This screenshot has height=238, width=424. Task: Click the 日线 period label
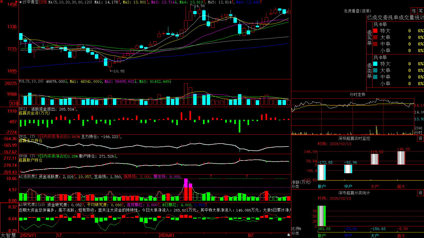[x=43, y=2]
